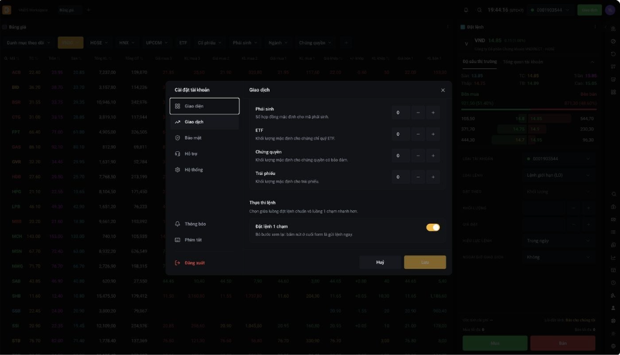Click the app logo at top left
620x355 pixels.
pos(6,10)
